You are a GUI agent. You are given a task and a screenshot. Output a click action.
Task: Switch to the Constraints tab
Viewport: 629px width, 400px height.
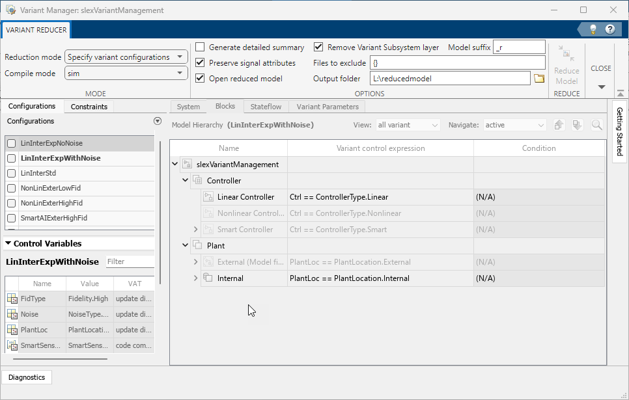[x=89, y=107]
